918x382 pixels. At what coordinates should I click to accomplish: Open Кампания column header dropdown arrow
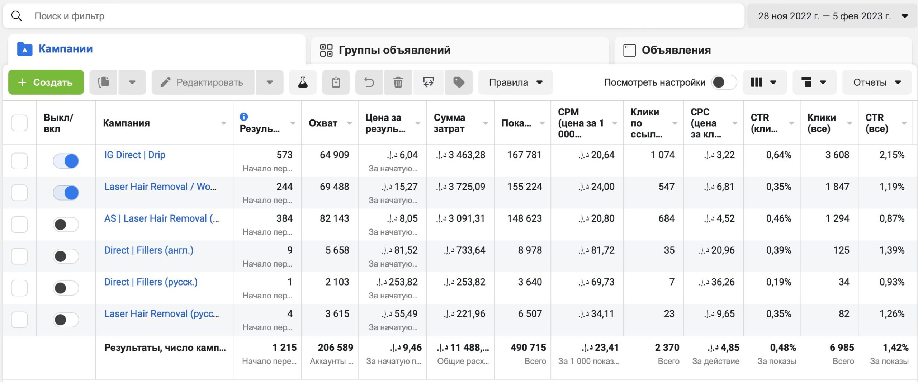[x=224, y=123]
